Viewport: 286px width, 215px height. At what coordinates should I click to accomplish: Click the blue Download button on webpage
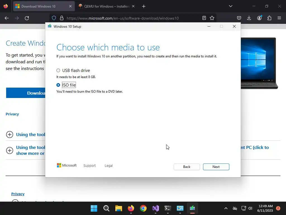point(25,93)
